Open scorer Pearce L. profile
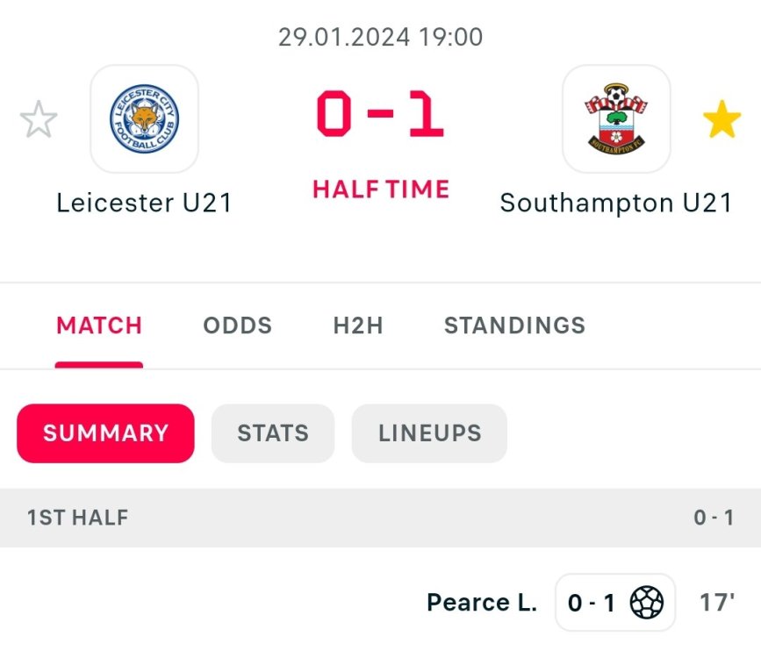The image size is (761, 658). (481, 603)
